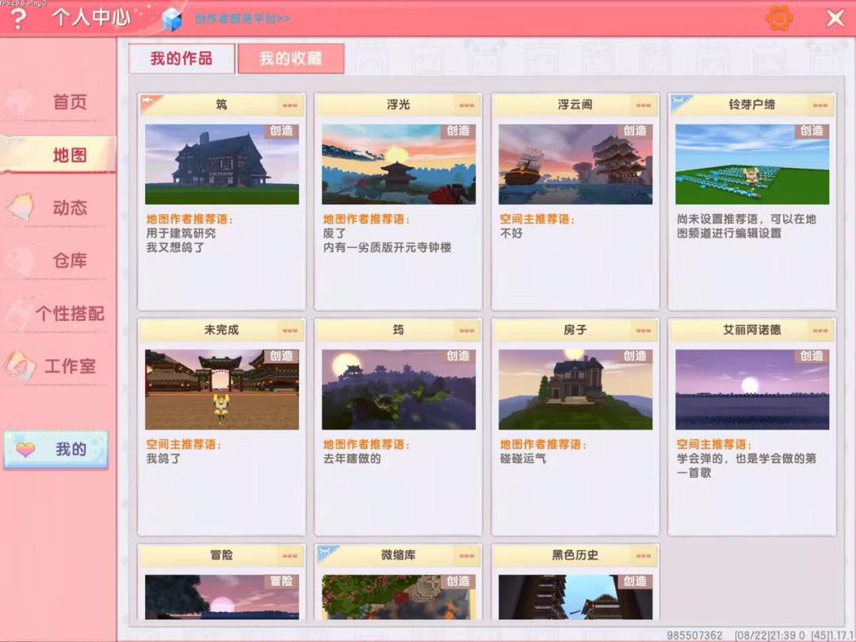
Task: Open more options for 未完成 map
Action: 290,331
